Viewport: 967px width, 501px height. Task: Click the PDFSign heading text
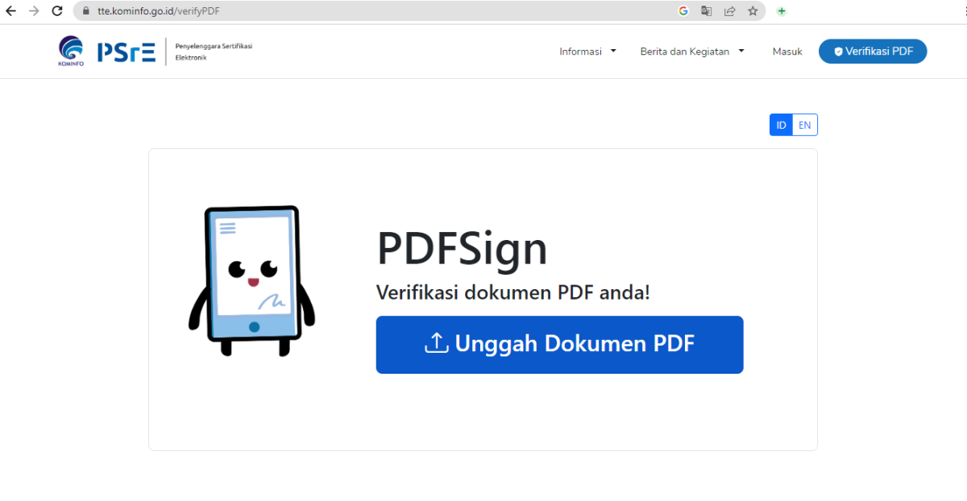[x=462, y=249]
